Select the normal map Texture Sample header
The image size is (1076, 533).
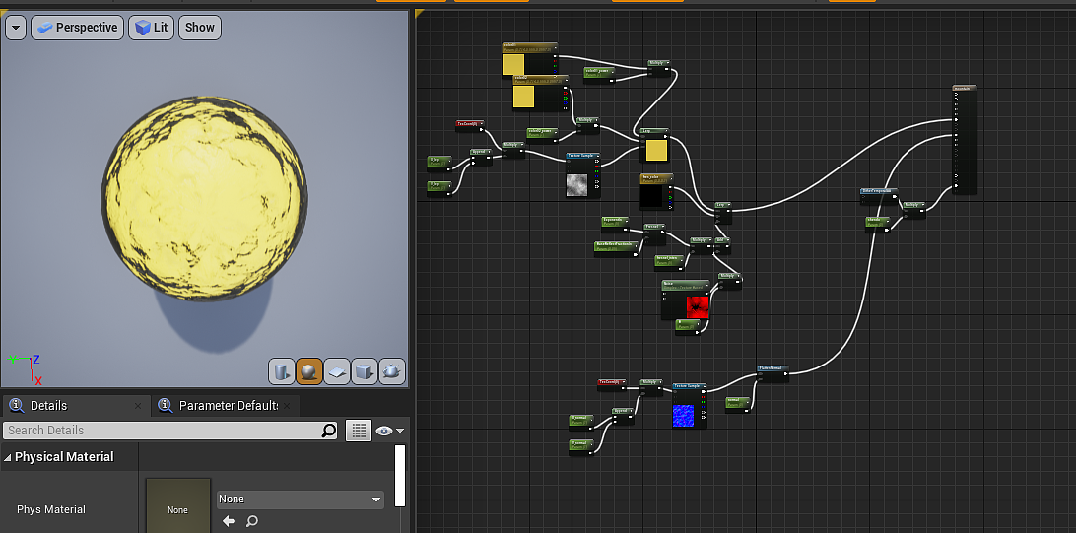pyautogui.click(x=690, y=387)
